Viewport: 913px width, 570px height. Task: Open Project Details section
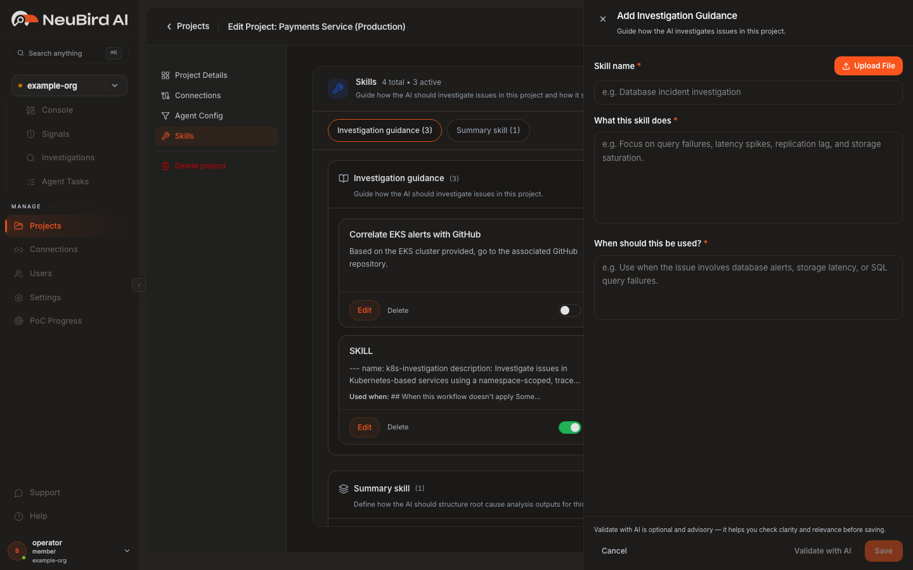(x=216, y=75)
